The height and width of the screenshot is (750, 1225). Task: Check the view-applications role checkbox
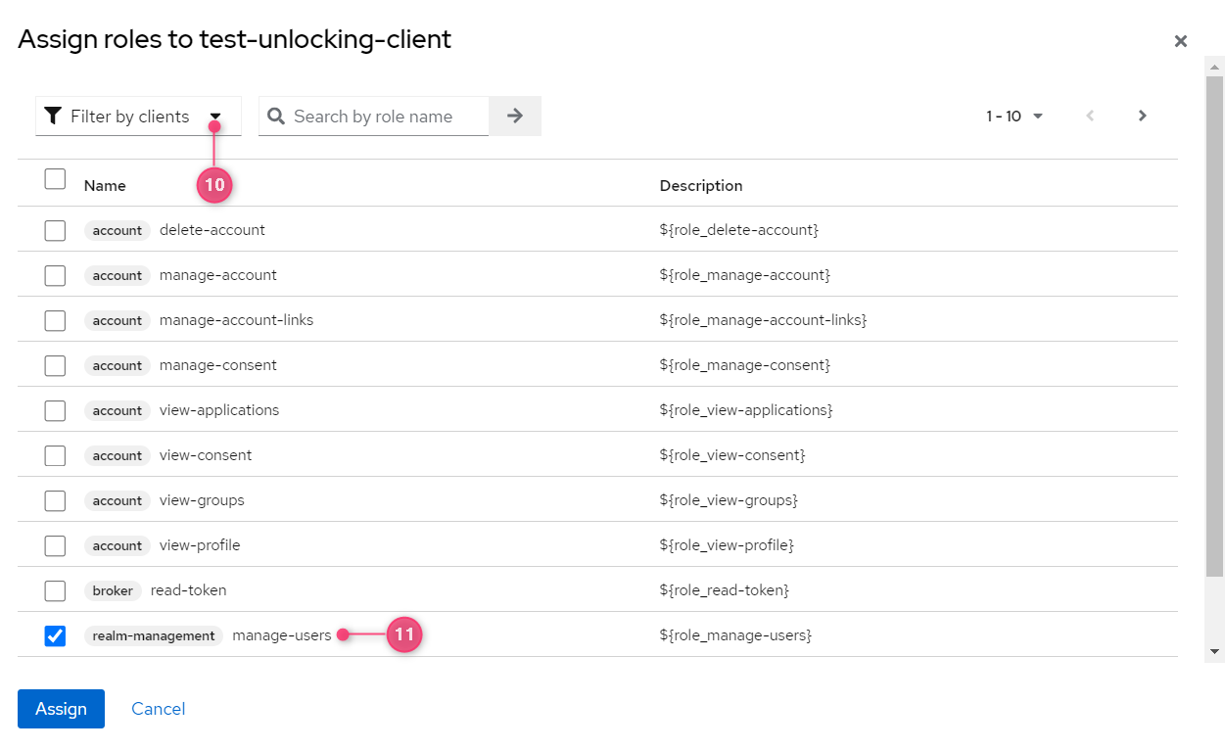click(55, 410)
